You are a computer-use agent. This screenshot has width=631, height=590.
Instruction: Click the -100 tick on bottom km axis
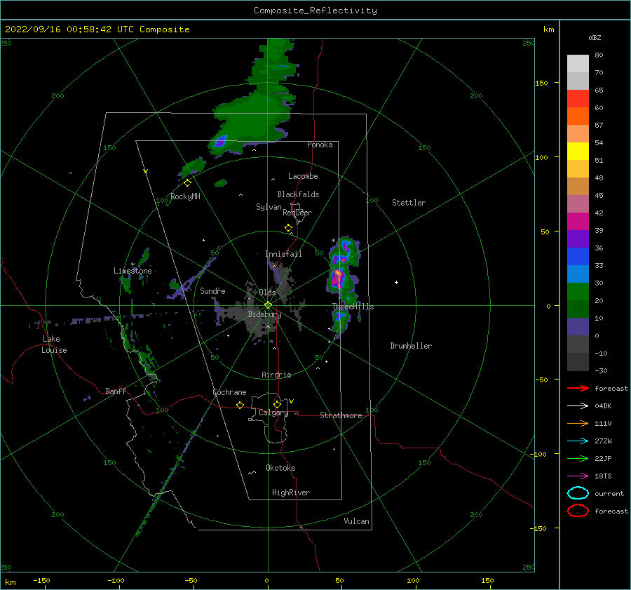click(x=116, y=580)
